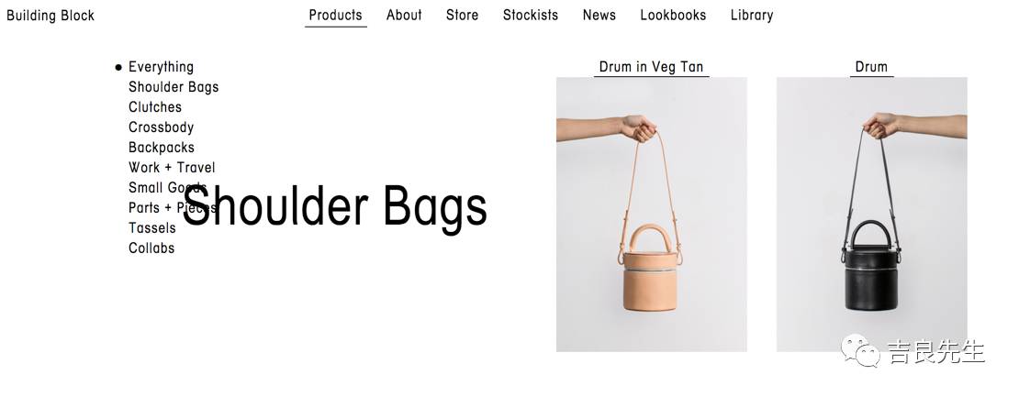
Task: Open the News section
Action: click(x=599, y=16)
